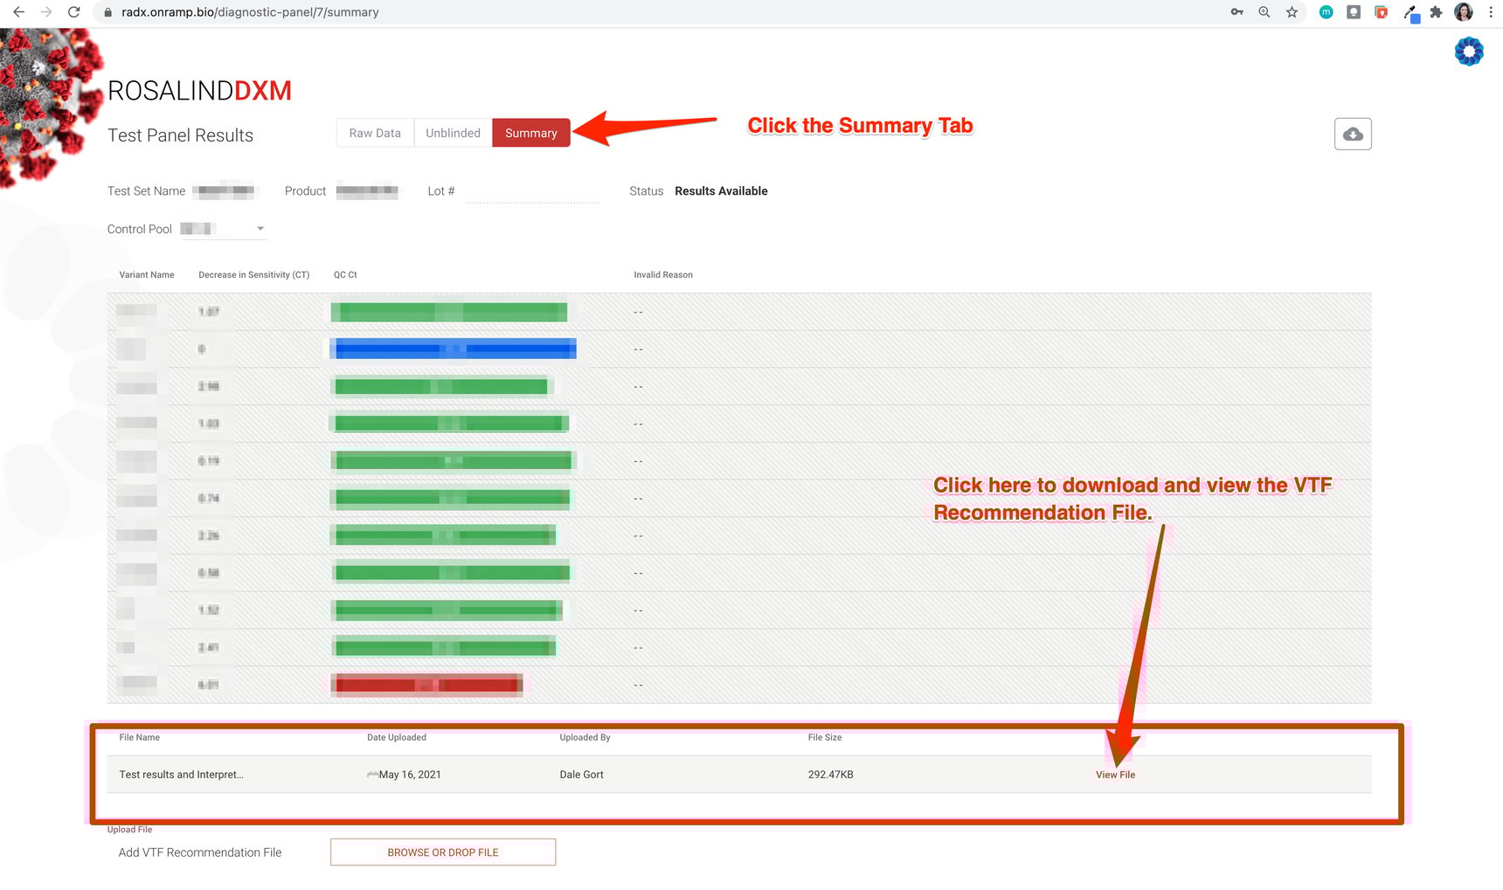This screenshot has width=1503, height=890.
Task: Click the browser address bar URL
Action: click(x=250, y=12)
